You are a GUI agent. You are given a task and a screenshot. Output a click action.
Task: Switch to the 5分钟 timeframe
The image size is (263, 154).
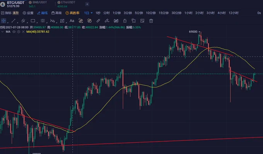[x=139, y=13]
